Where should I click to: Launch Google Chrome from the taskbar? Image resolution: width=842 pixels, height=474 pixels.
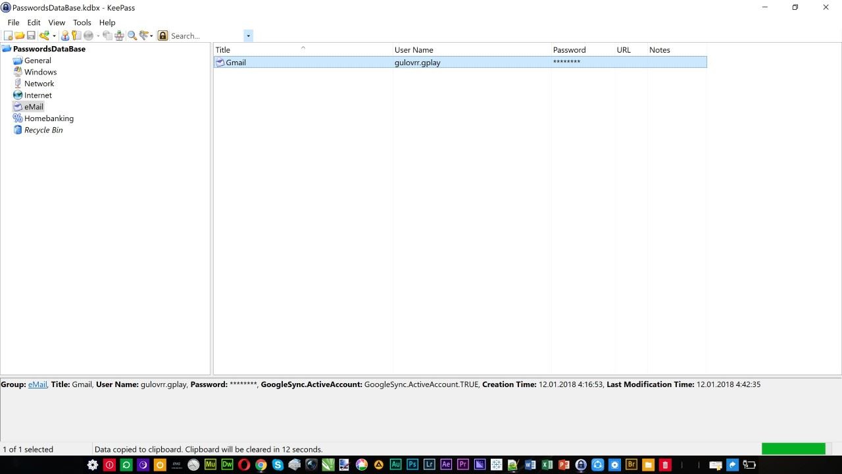(260, 465)
